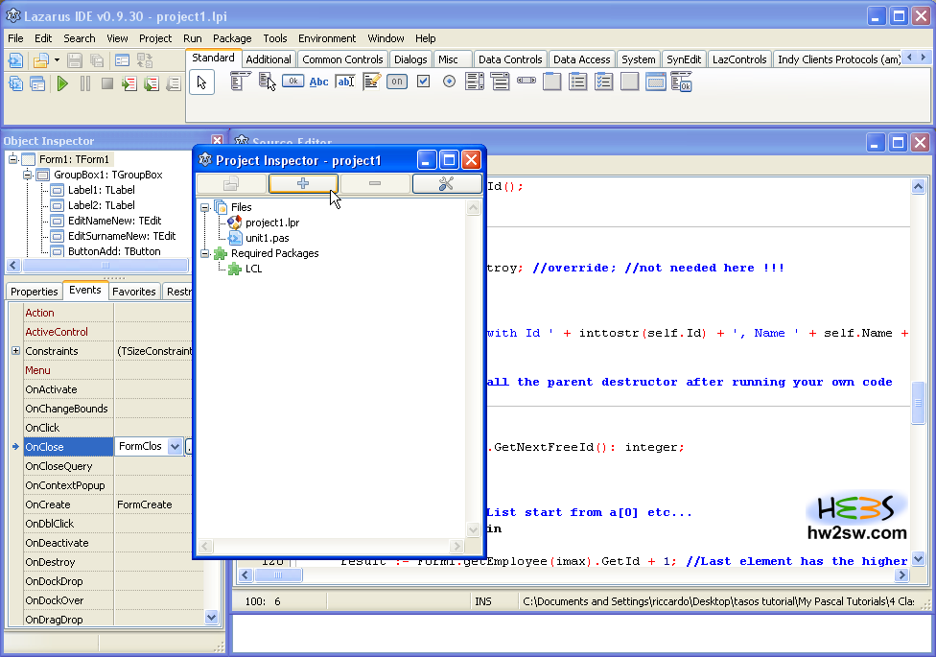Click the Save All toolbar icon
This screenshot has width=936, height=657.
click(x=97, y=60)
